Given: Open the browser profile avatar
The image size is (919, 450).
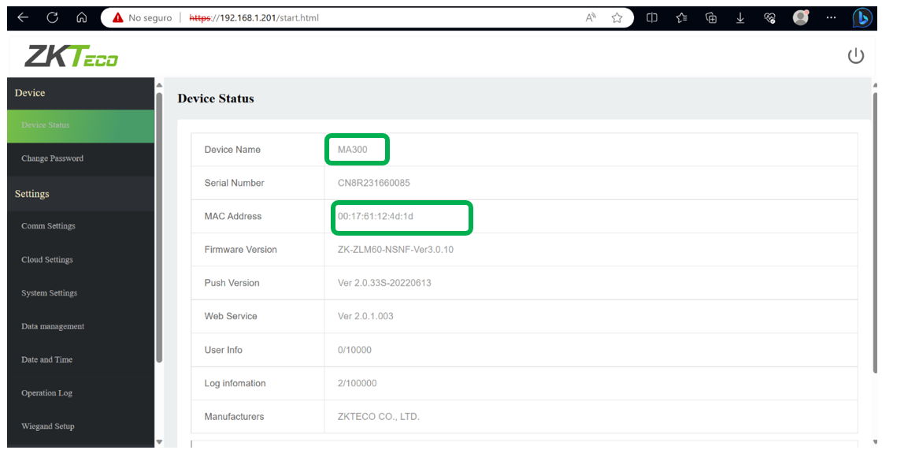Looking at the screenshot, I should click(x=801, y=17).
